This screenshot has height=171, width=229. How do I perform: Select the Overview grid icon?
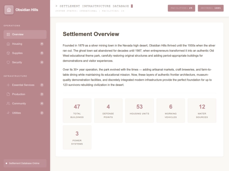pos(8,35)
